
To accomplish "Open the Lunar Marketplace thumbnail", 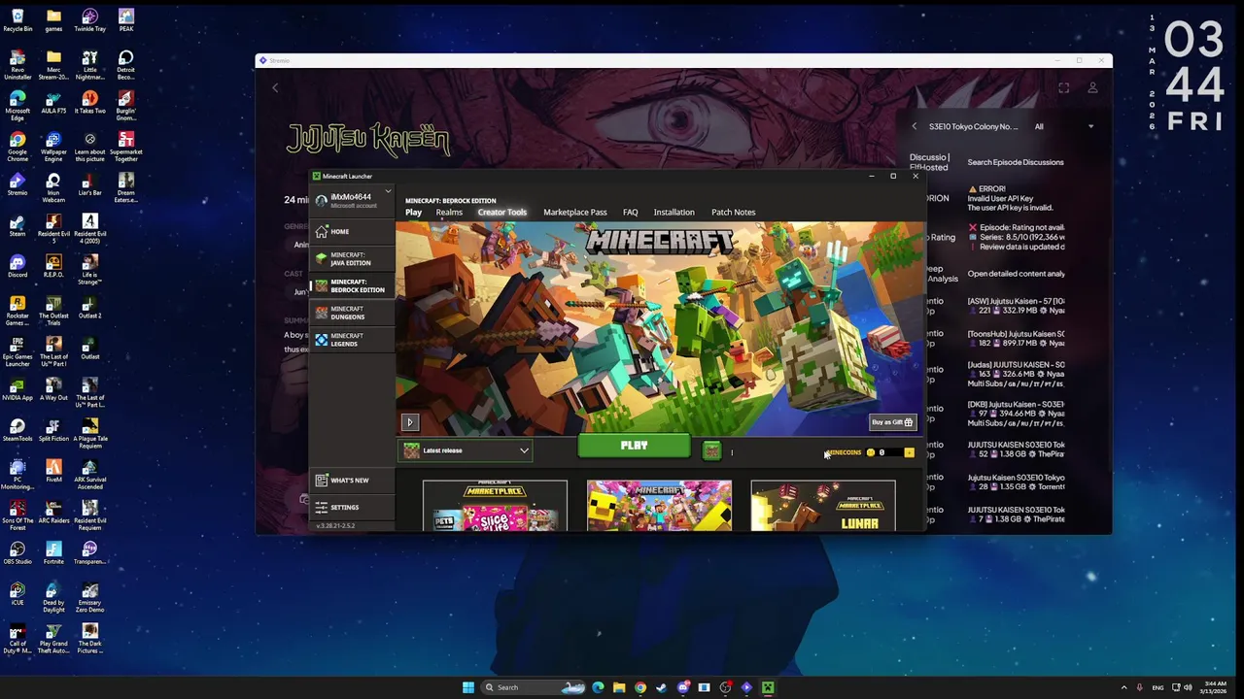I will [x=823, y=506].
